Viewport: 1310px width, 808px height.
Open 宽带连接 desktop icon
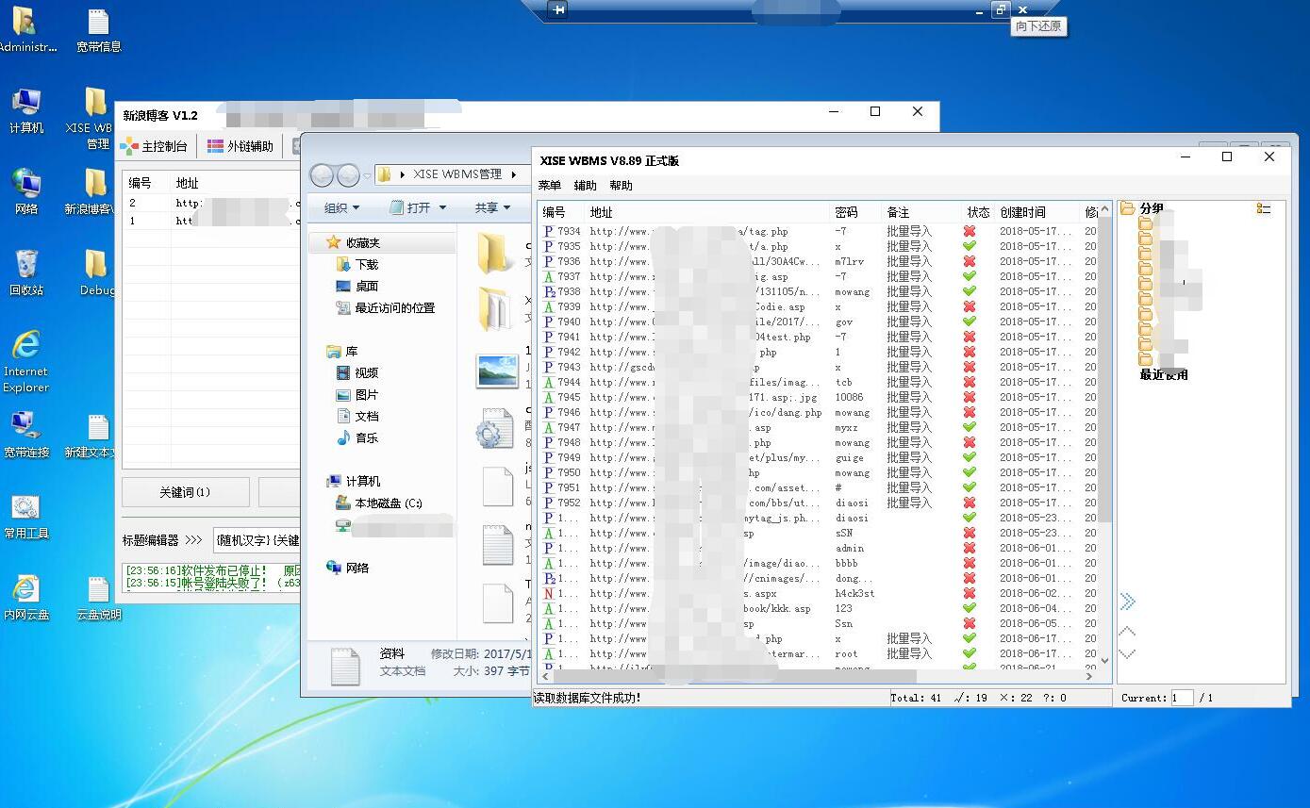[x=26, y=435]
